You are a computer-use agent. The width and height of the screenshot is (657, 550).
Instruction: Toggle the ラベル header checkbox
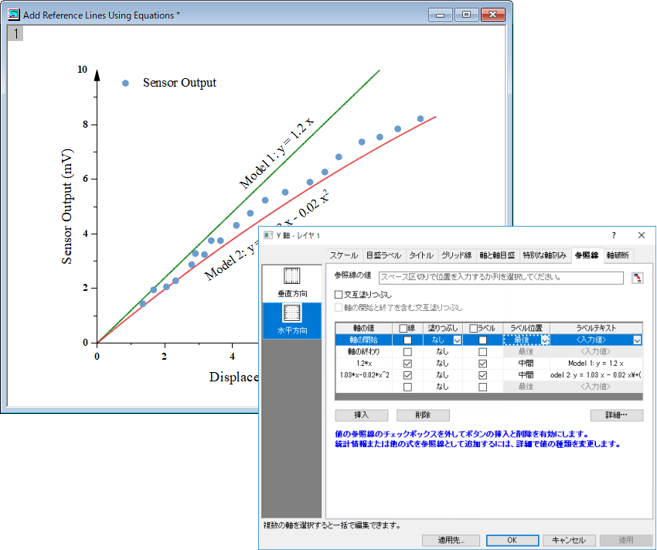point(473,328)
